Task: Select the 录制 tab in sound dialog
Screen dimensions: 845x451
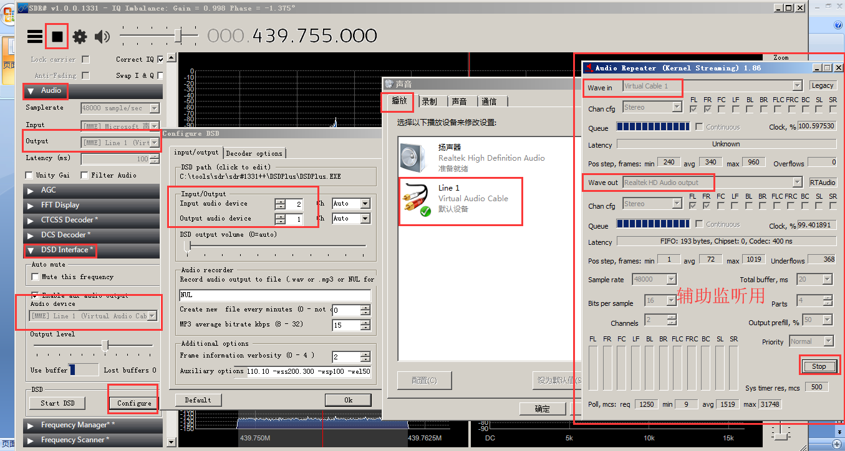Action: click(429, 102)
